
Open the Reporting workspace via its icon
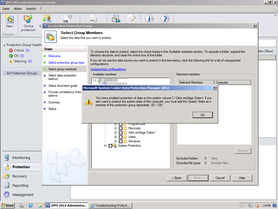pyautogui.click(x=7, y=185)
